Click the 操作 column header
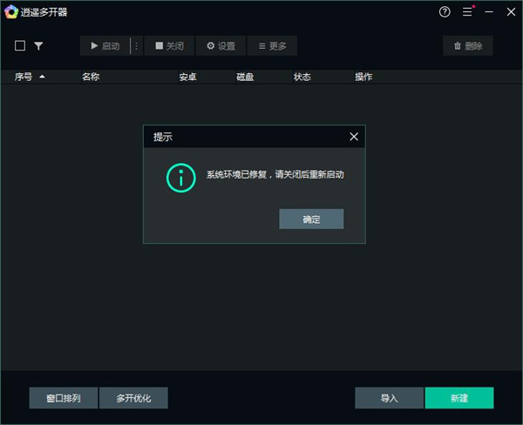This screenshot has height=425, width=523. click(363, 77)
